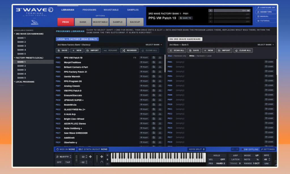The image size is (290, 174).
Task: Download icon on MorphTheWave row
Action: tap(160, 62)
